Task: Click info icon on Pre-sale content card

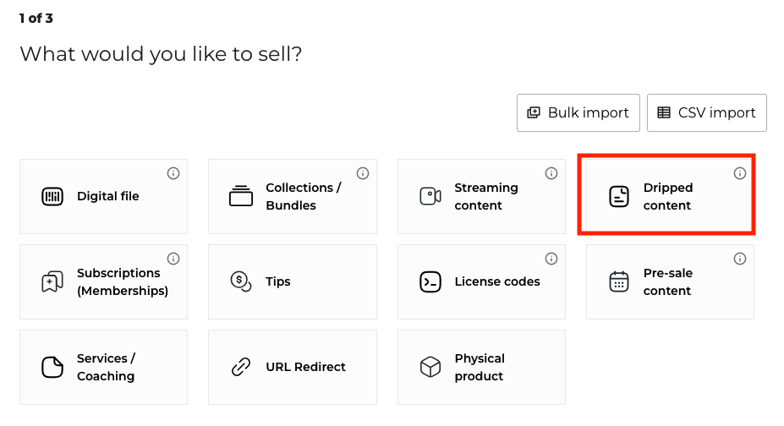Action: click(x=740, y=259)
